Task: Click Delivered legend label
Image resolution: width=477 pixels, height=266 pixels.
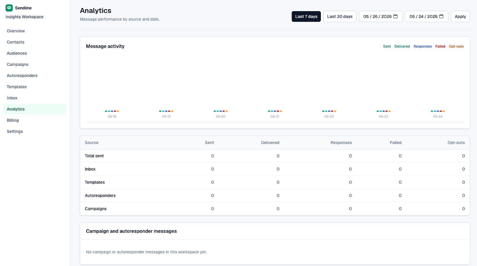Action: [402, 46]
